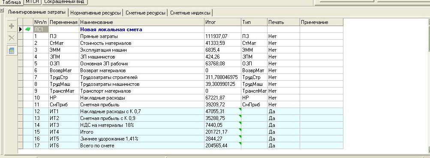The height and width of the screenshot is (158, 430).
Task: Click the ТранспМат variable cell
Action: click(x=64, y=91)
